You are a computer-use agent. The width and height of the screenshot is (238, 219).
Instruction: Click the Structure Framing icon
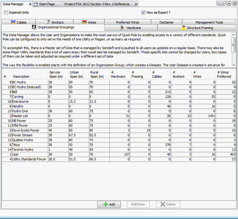tap(183, 28)
